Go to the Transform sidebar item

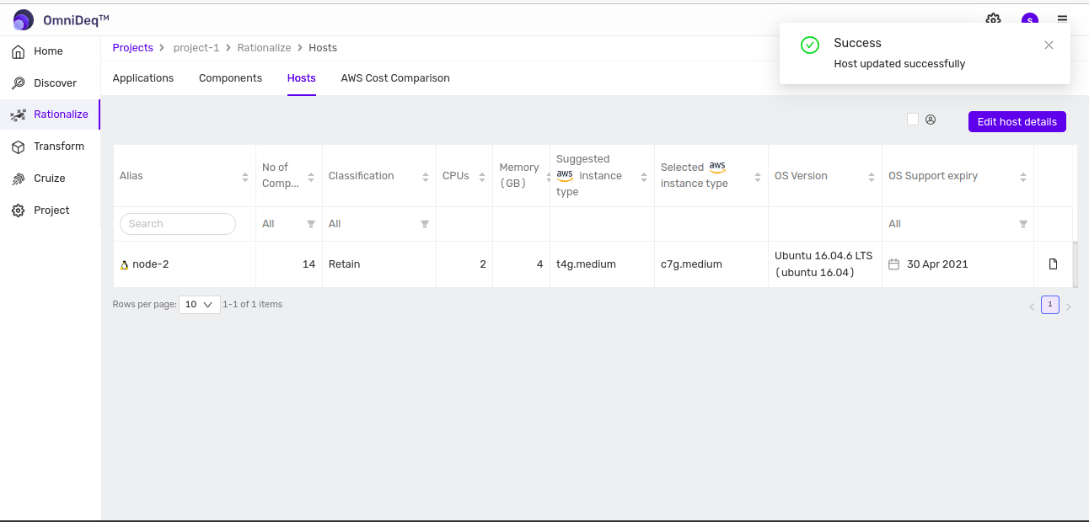pyautogui.click(x=58, y=146)
